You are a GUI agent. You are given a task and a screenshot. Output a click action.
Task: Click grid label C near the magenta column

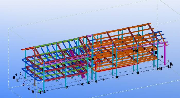click(x=167, y=61)
